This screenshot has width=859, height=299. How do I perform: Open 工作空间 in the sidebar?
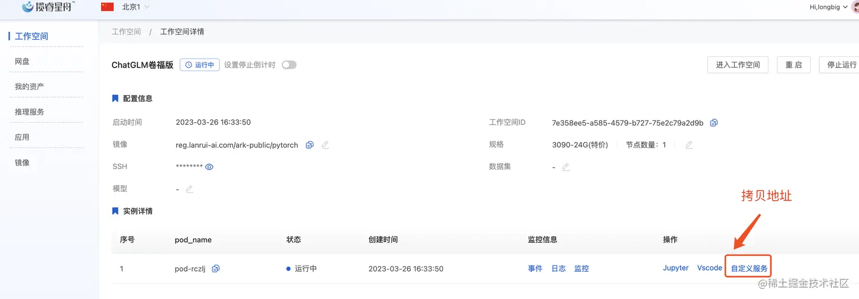tap(32, 36)
